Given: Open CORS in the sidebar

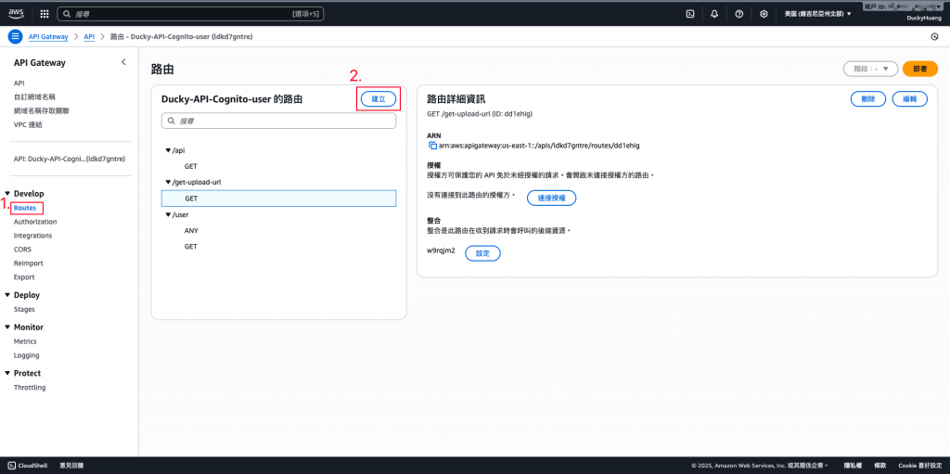Looking at the screenshot, I should click(22, 250).
